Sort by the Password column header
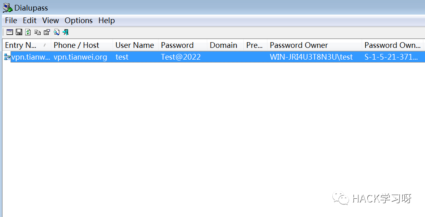 pos(177,45)
